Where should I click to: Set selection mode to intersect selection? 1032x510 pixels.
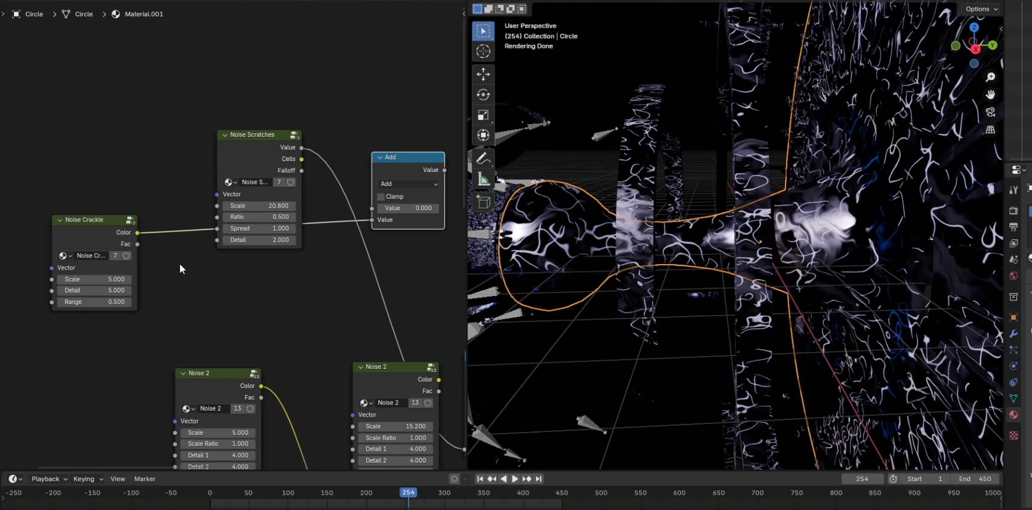(x=521, y=9)
